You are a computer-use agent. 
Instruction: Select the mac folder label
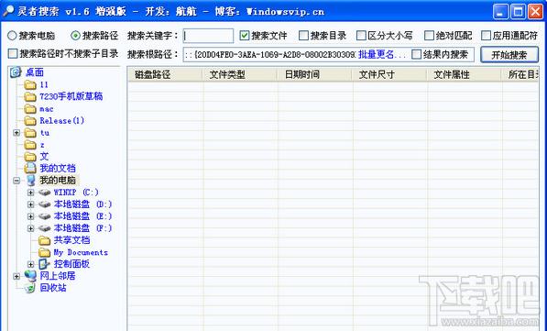(x=47, y=109)
